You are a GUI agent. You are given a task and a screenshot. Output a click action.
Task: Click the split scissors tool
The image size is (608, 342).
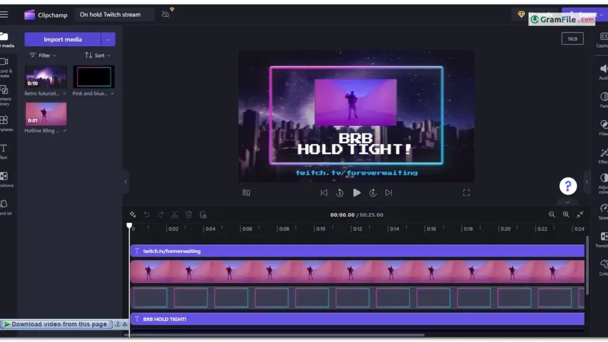[175, 214]
